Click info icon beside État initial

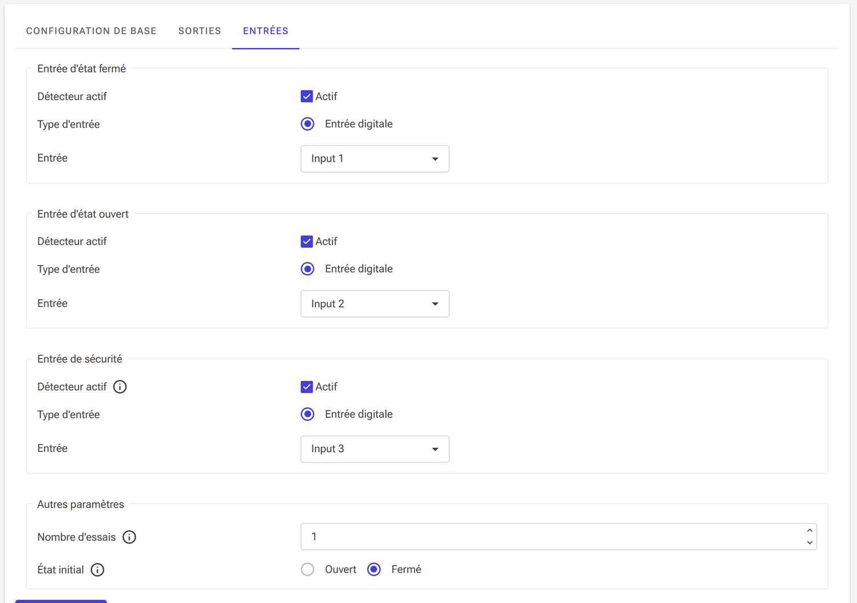tap(98, 570)
